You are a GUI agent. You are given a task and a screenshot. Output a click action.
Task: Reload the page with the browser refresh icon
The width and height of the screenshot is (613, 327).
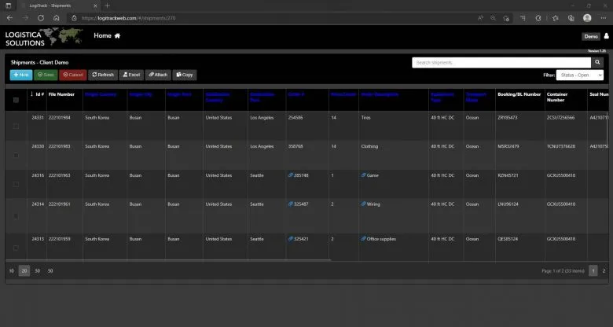click(41, 18)
